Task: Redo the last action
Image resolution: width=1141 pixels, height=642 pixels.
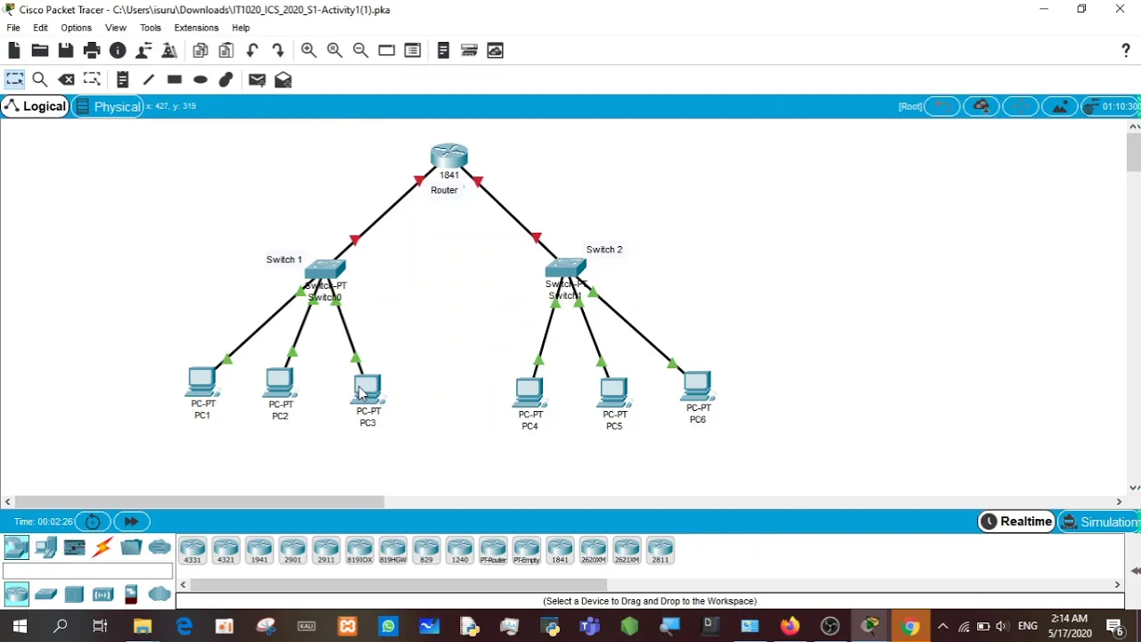Action: pos(278,51)
